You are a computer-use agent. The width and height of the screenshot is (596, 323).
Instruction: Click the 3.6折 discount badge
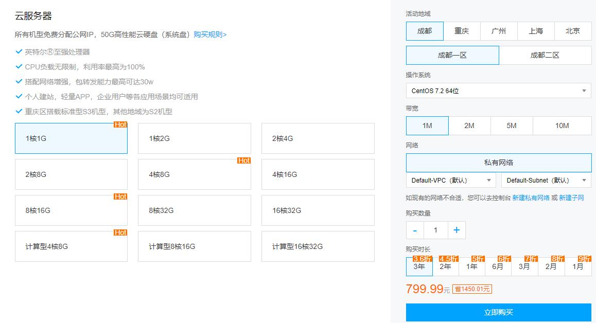(422, 259)
